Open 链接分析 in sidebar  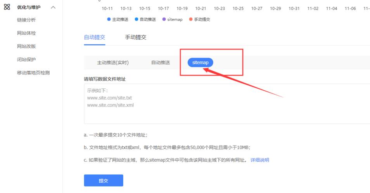(x=26, y=20)
